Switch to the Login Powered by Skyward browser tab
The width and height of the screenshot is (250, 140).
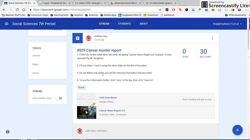coord(55,3)
